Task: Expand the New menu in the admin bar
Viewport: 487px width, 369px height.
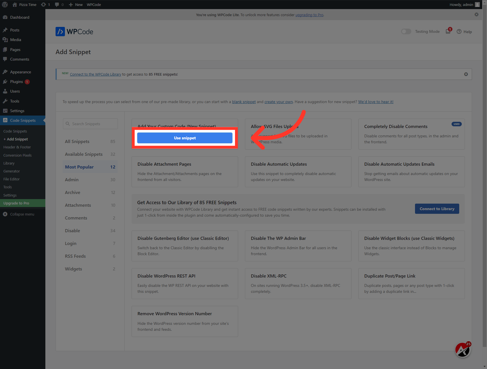Action: (75, 5)
